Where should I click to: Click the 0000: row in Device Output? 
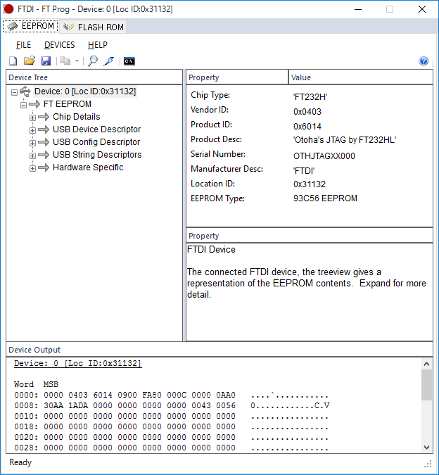pyautogui.click(x=171, y=395)
